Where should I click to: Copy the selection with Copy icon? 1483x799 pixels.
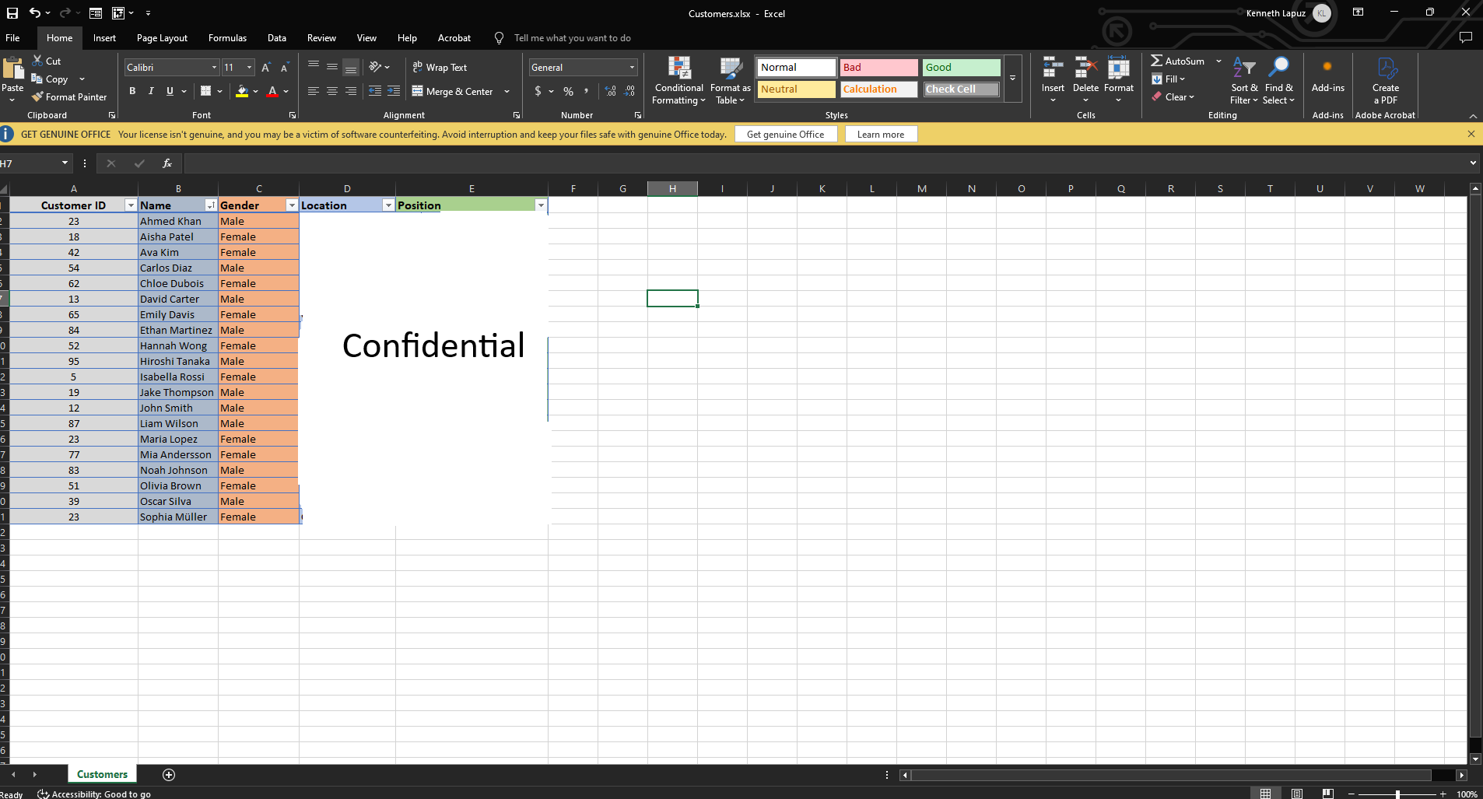[37, 79]
